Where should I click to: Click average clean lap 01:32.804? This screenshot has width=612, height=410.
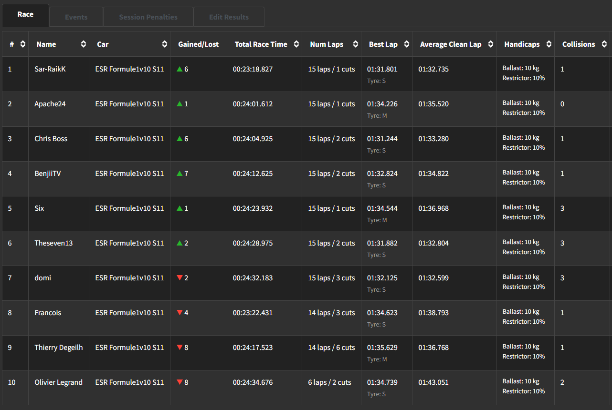[433, 243]
